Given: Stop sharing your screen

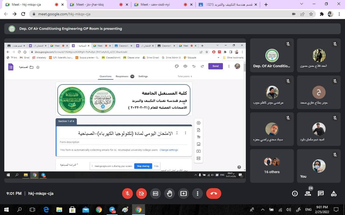Looking at the screenshot, I should point(143,166).
